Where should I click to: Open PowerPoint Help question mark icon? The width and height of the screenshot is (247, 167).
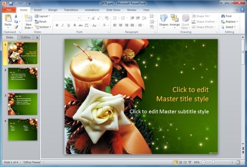[x=242, y=10]
